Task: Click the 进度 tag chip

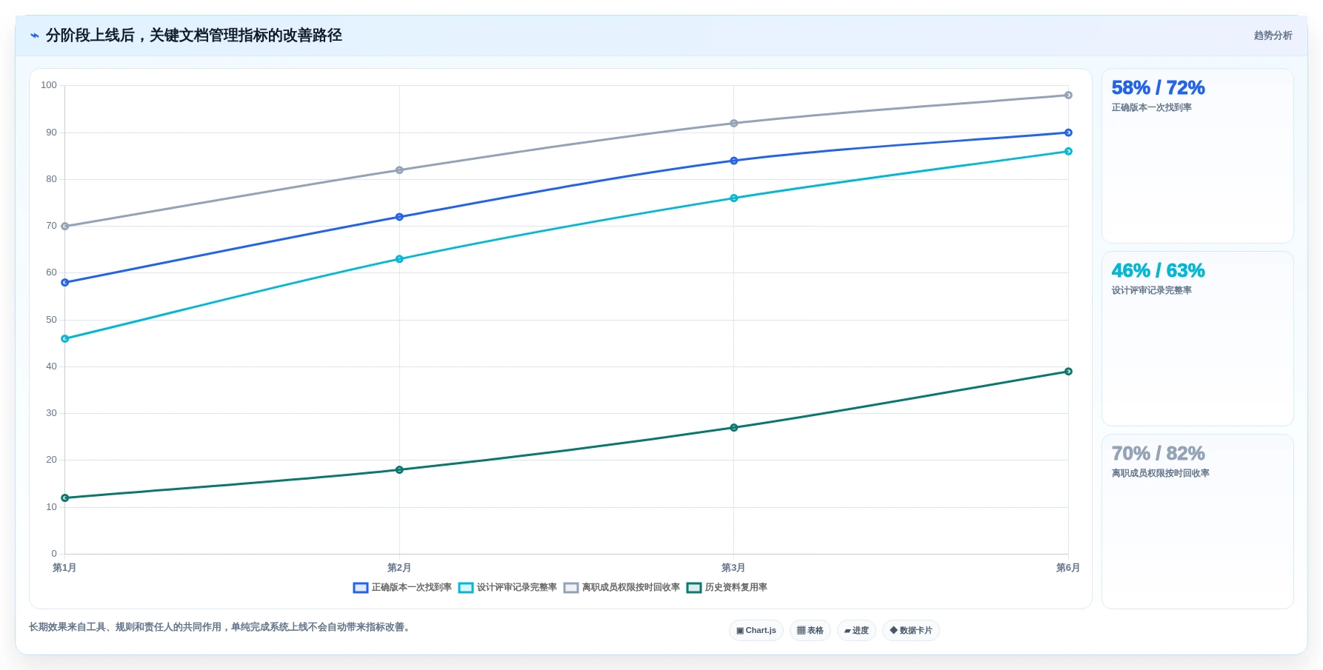Action: (x=856, y=631)
